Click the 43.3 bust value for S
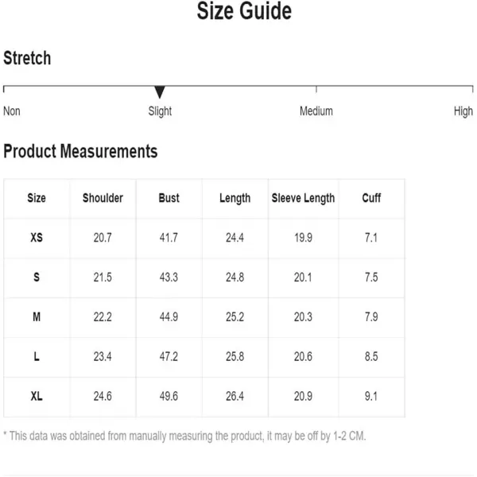 [x=169, y=277]
